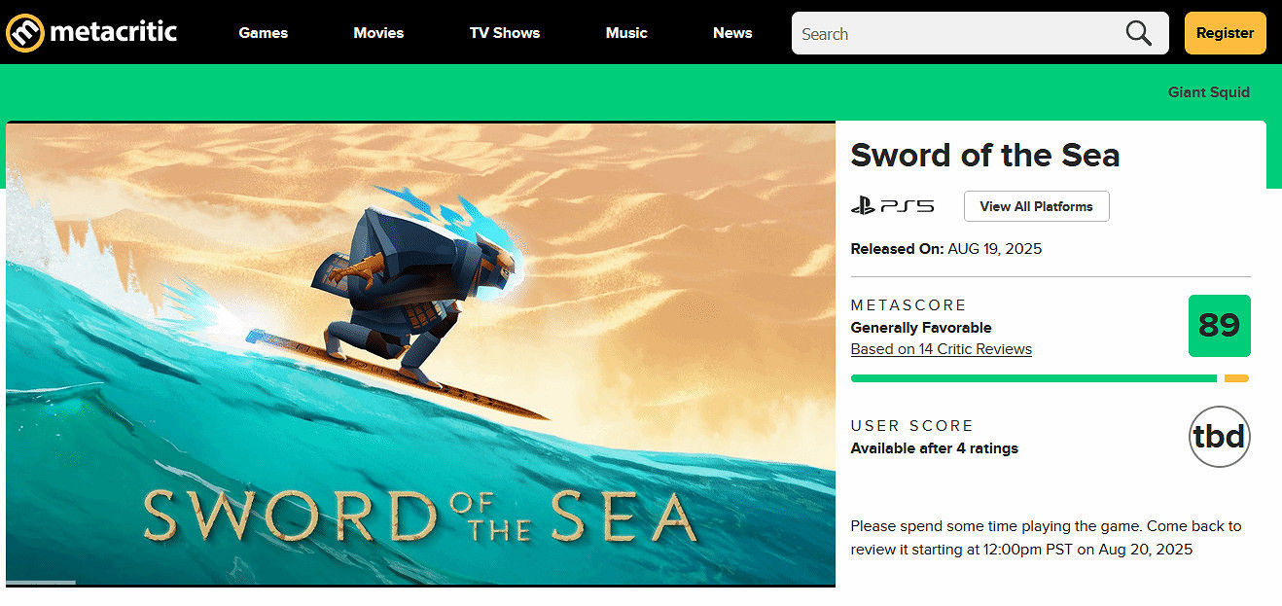Click the yellow Register button
Screen dimensions: 1282x606
click(1225, 33)
